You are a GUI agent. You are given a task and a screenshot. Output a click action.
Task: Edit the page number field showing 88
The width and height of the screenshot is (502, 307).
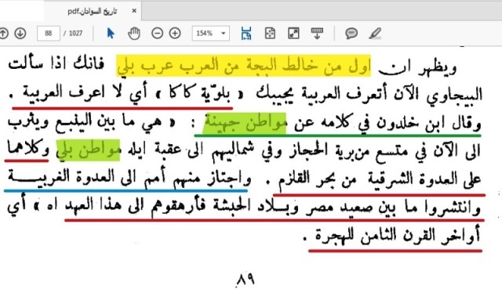pyautogui.click(x=49, y=33)
